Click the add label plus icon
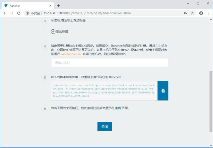213x148 pixels. 53,31
